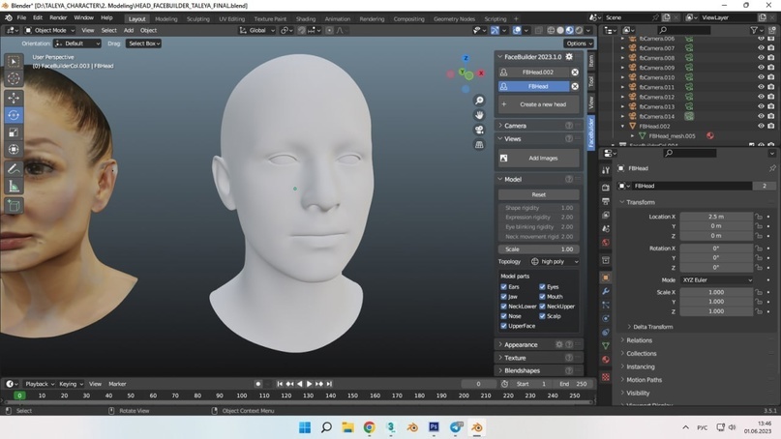Select the Move tool in the viewport toolbar
Image resolution: width=781 pixels, height=439 pixels.
14,98
